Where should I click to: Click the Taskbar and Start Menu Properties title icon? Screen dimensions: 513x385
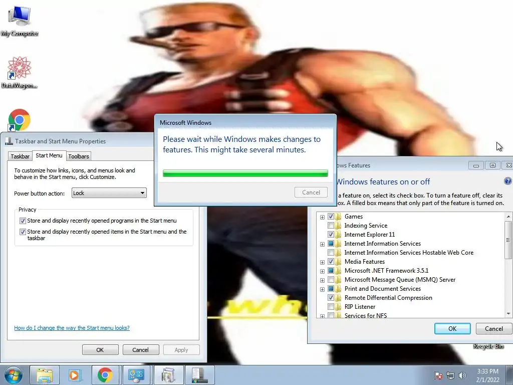click(x=9, y=141)
